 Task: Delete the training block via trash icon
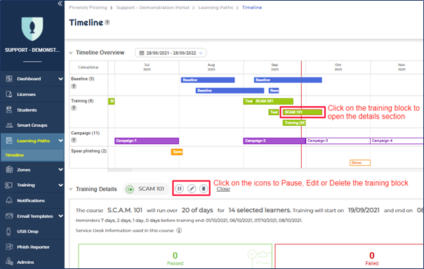click(204, 188)
